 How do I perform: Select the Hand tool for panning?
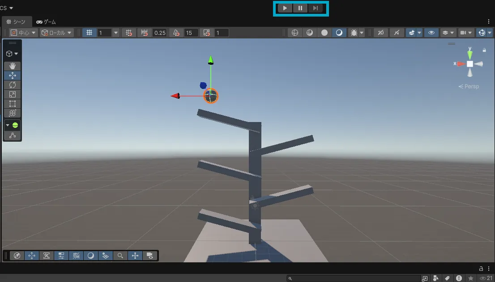12,66
